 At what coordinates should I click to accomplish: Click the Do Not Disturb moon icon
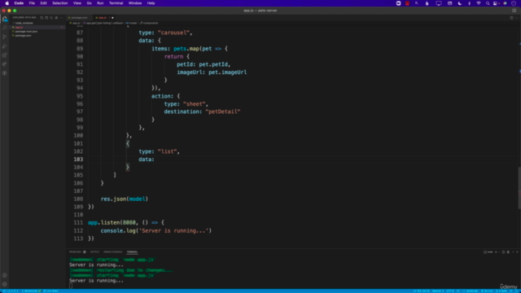coord(460,3)
